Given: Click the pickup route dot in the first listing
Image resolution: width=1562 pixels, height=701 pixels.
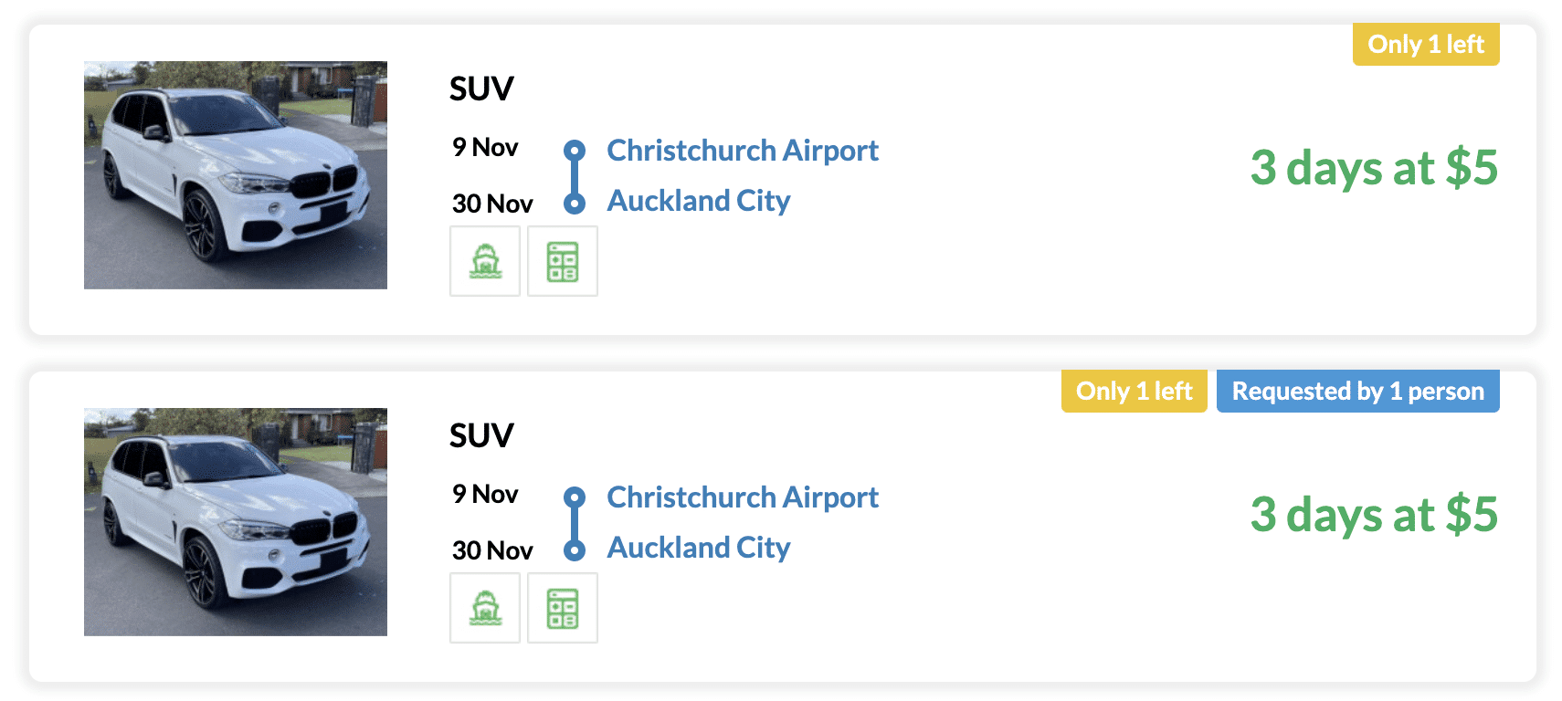Looking at the screenshot, I should (x=575, y=150).
